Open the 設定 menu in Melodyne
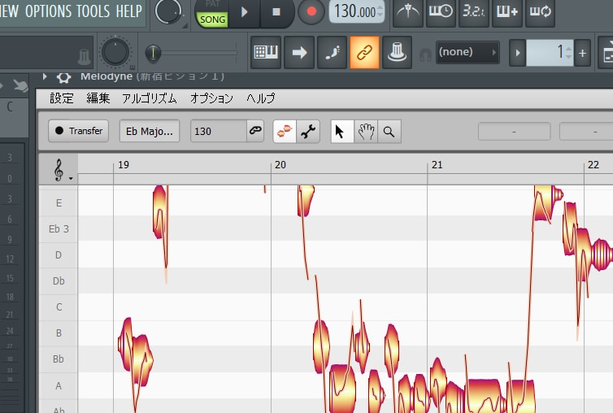The height and width of the screenshot is (413, 613). [x=62, y=98]
